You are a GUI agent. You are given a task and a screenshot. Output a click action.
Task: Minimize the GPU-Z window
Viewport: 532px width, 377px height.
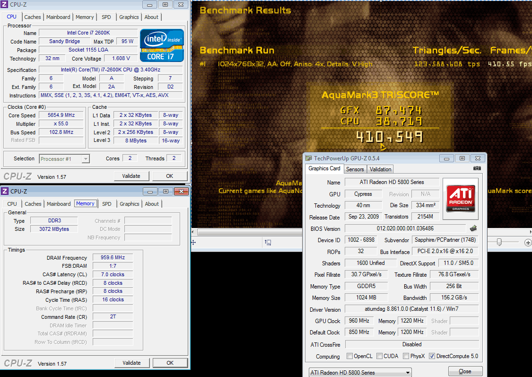click(446, 158)
